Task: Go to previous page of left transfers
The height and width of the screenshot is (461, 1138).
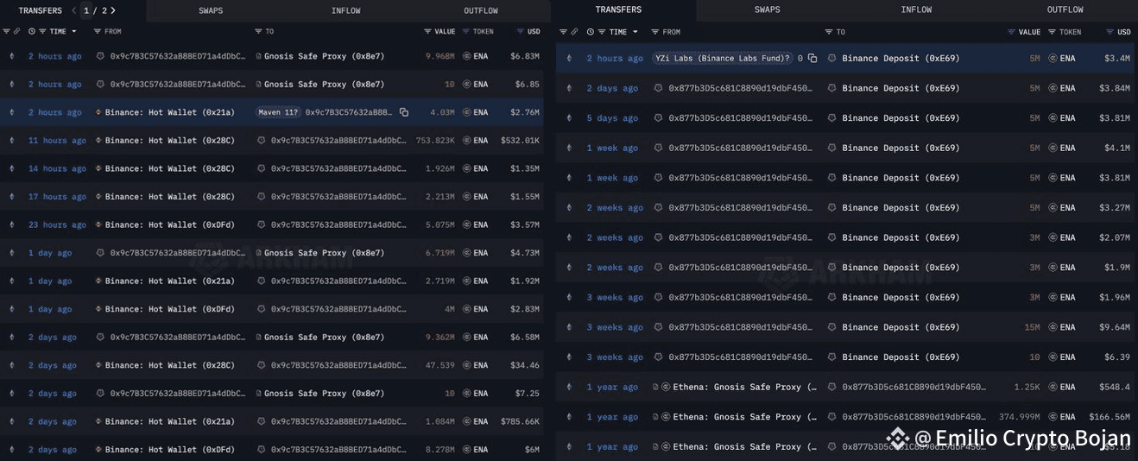Action: pyautogui.click(x=73, y=10)
